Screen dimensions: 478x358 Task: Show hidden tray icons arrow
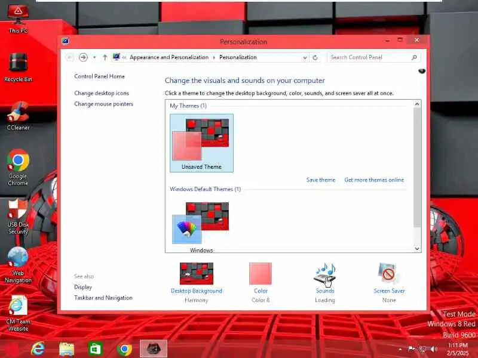400,349
